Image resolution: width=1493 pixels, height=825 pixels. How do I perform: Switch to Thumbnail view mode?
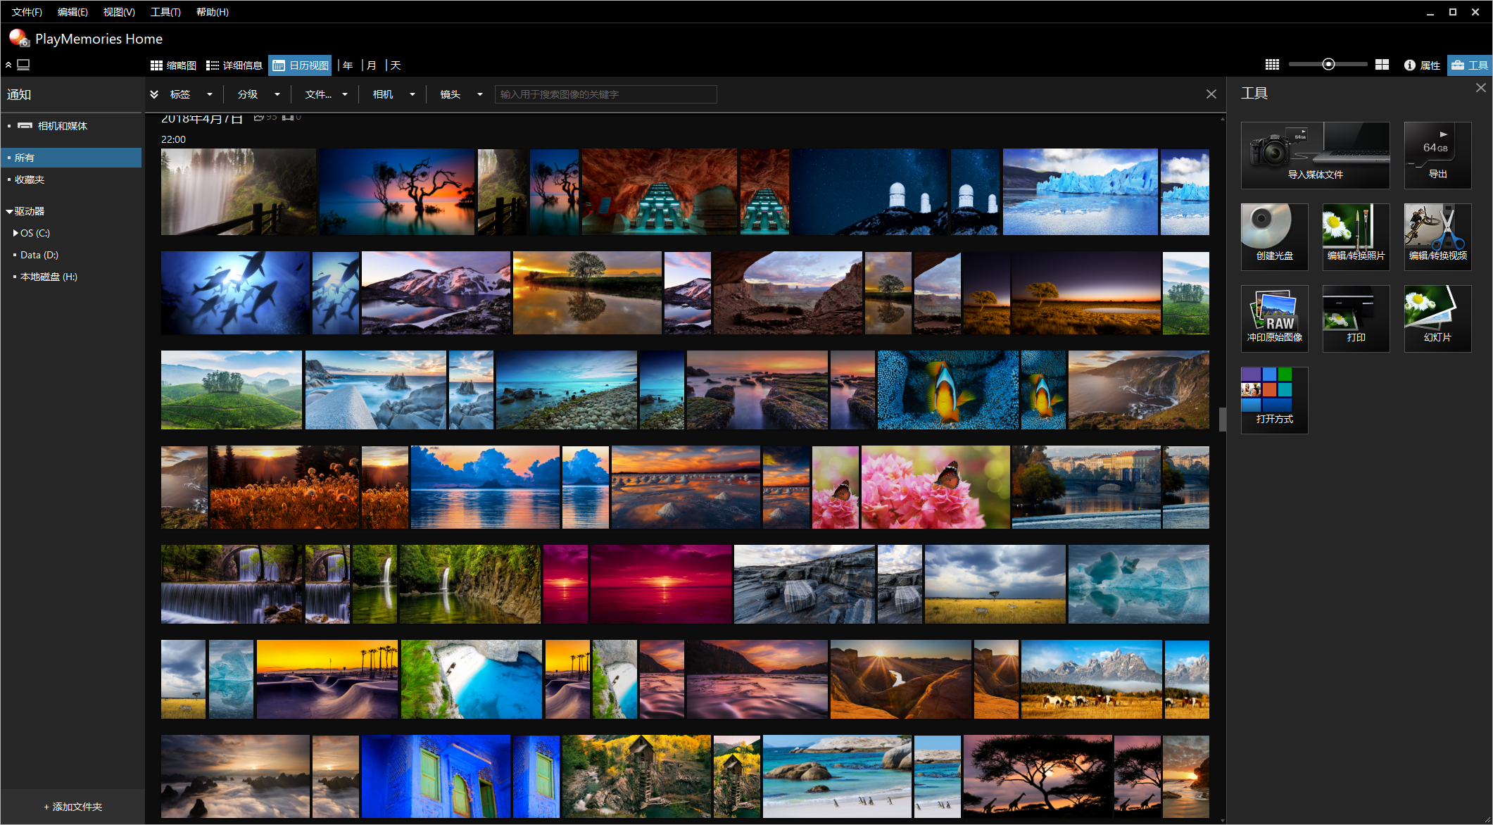(174, 65)
